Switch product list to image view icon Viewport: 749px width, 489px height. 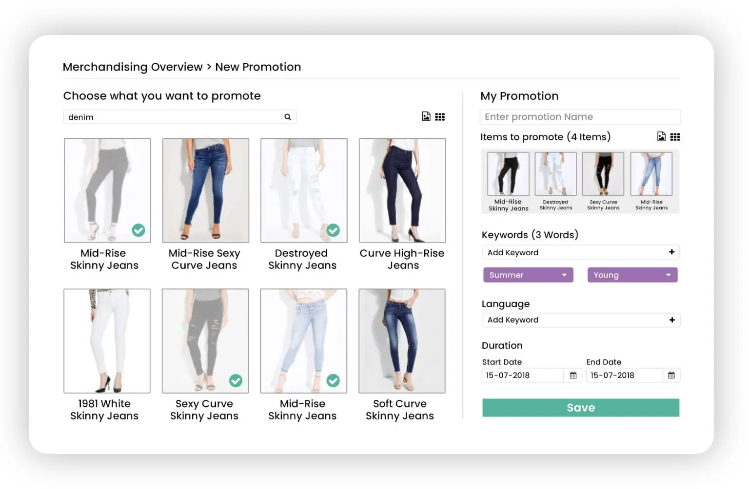[426, 116]
